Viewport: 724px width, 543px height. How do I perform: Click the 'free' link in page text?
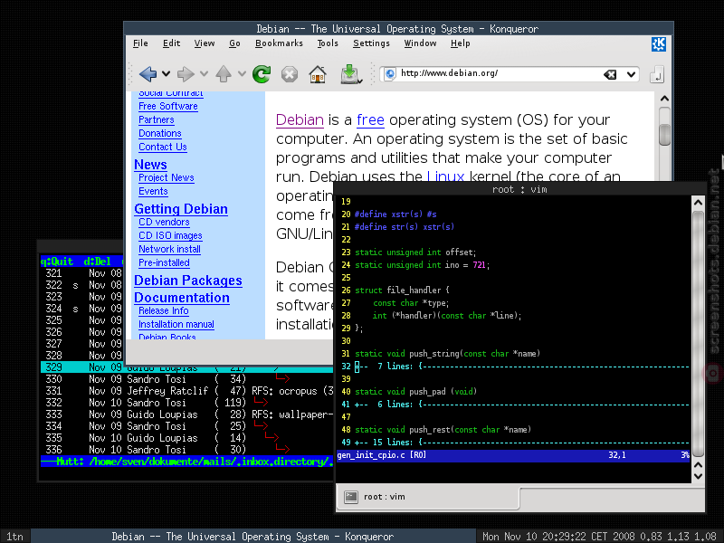click(370, 120)
